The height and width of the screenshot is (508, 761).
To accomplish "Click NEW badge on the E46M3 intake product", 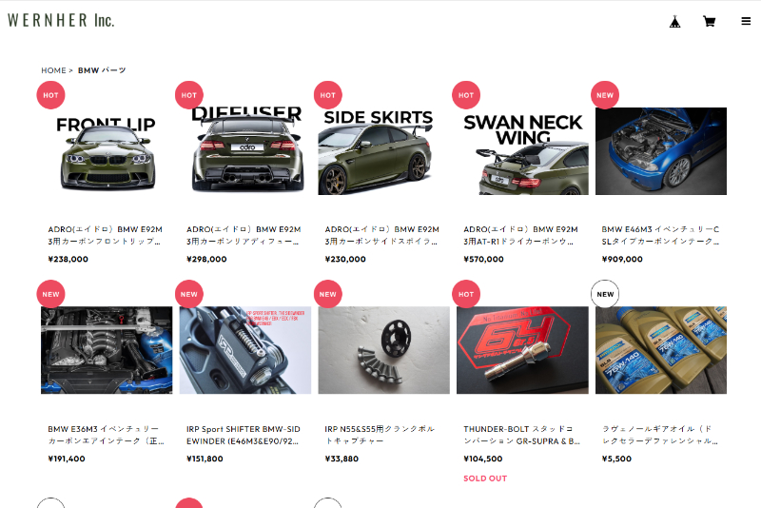I will click(x=605, y=95).
